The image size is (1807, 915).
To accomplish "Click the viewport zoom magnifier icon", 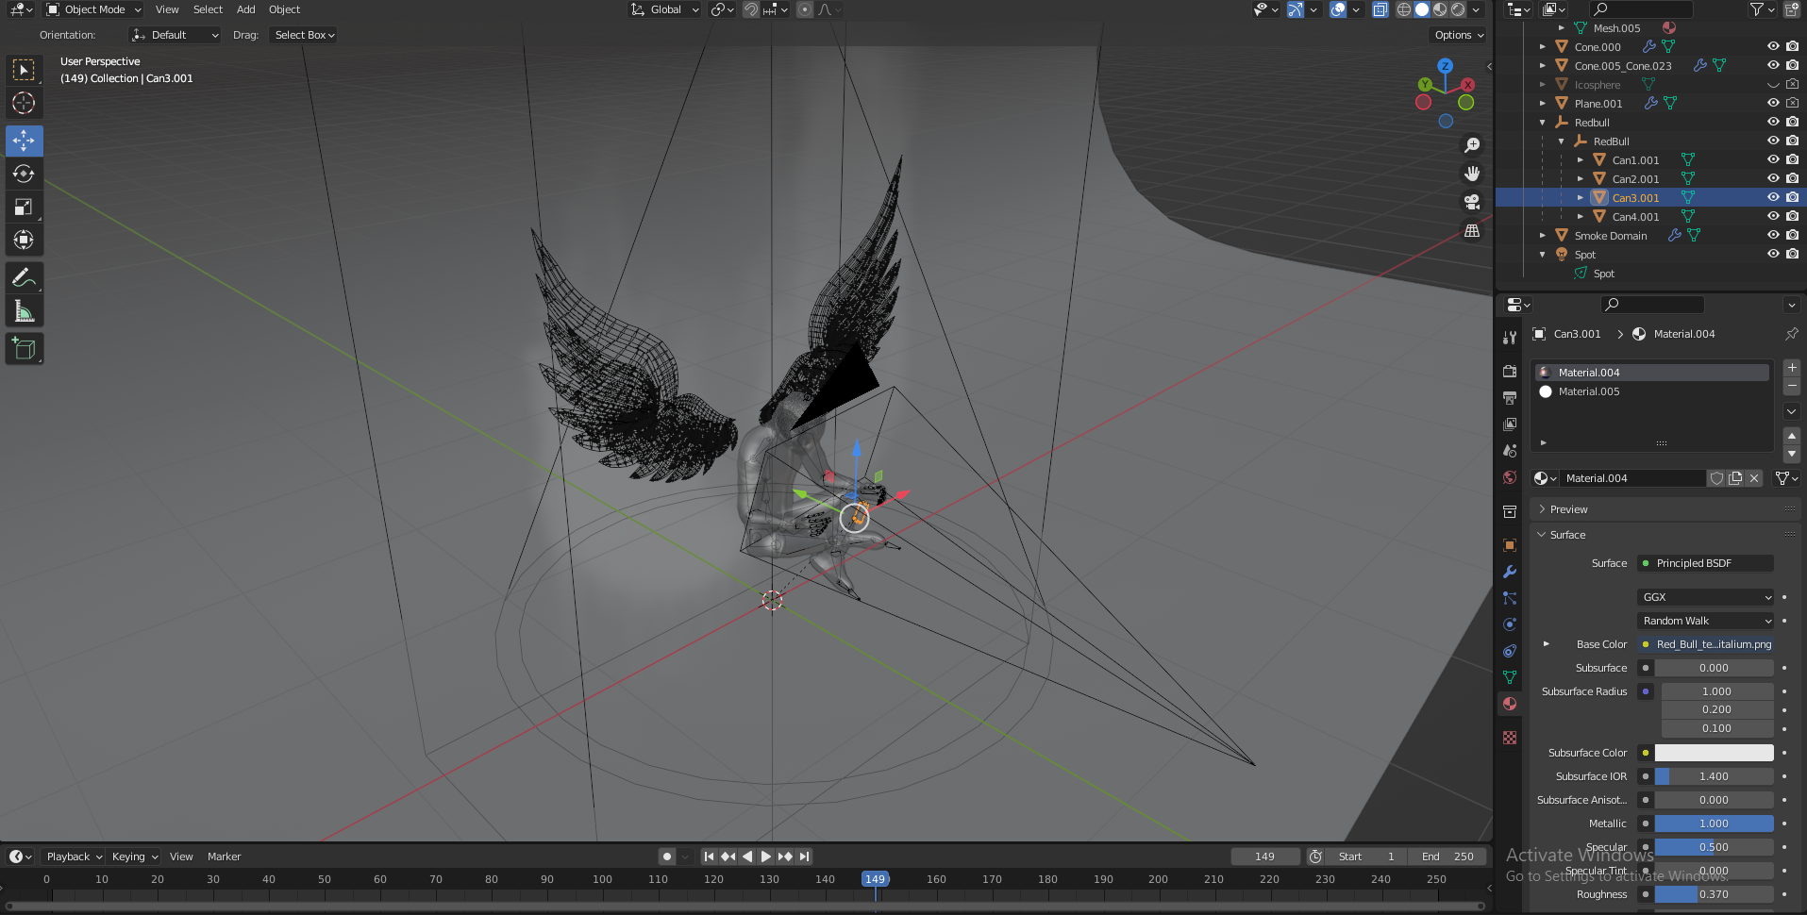I will pyautogui.click(x=1472, y=145).
